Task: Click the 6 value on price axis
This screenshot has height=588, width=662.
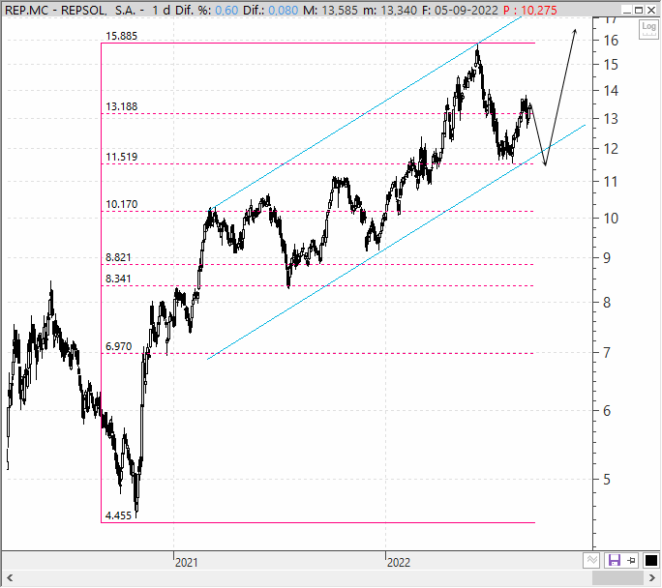Action: pos(607,410)
